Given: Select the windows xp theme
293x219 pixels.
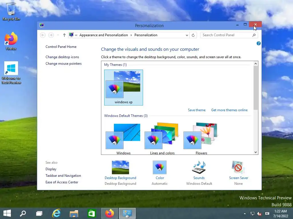Looking at the screenshot, I should coord(124,88).
